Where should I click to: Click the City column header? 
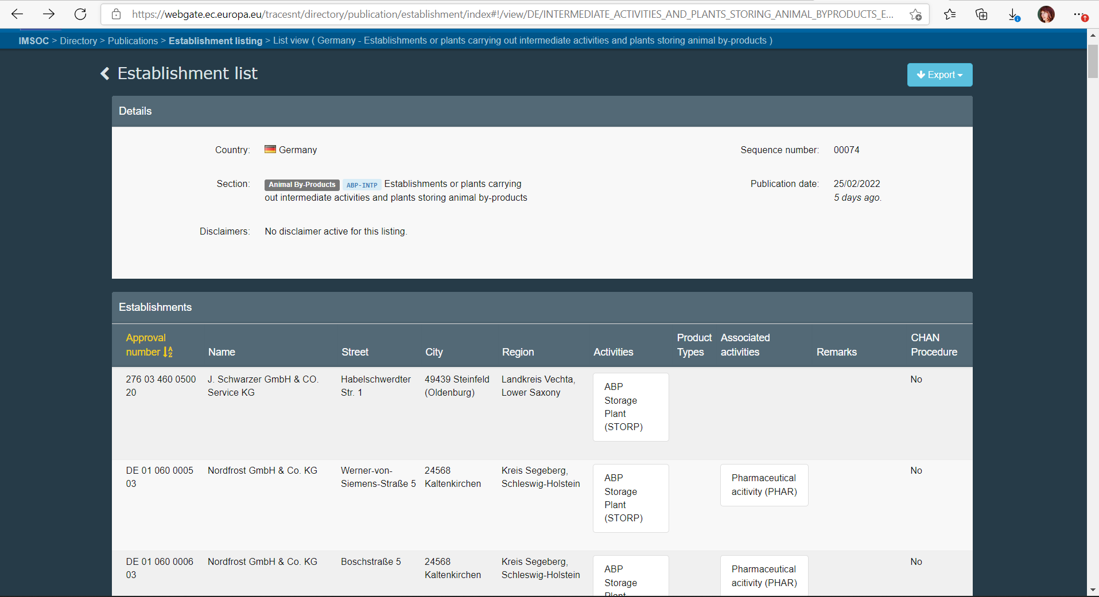(x=434, y=352)
